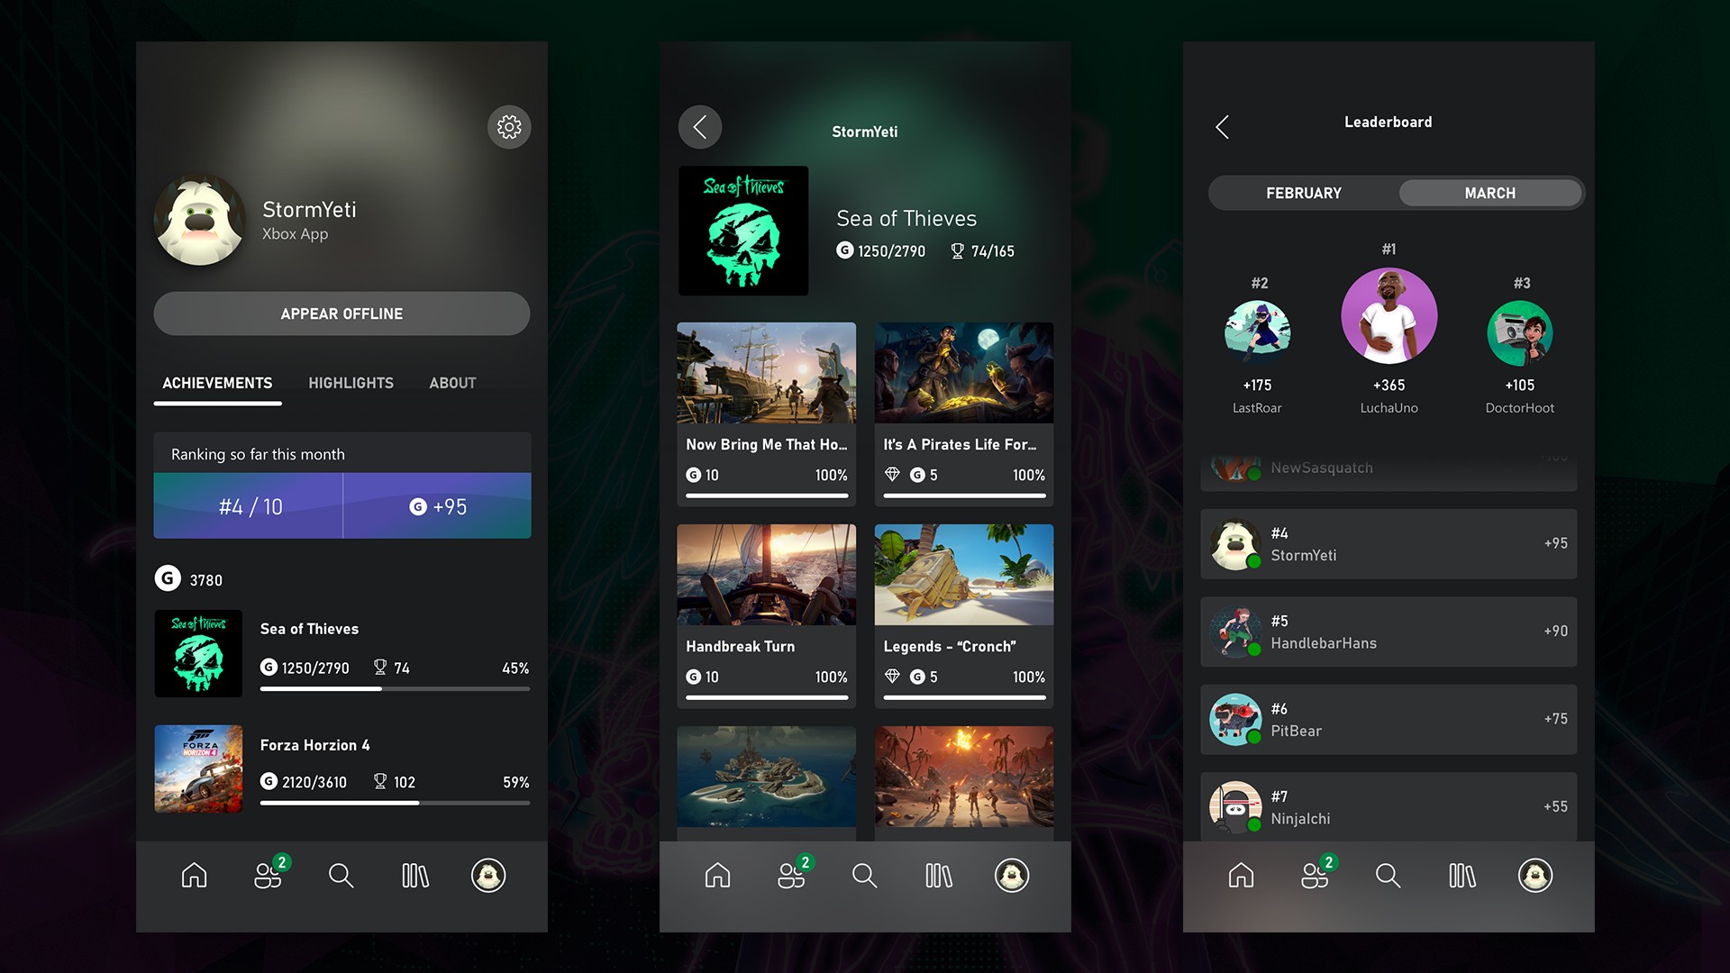Open the Home tab in Xbox App

[196, 876]
